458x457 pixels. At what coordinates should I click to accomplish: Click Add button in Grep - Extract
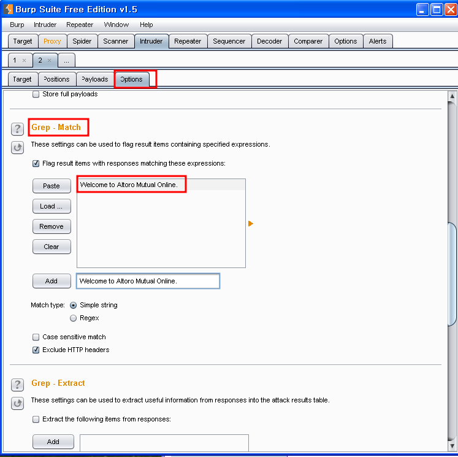click(x=53, y=442)
